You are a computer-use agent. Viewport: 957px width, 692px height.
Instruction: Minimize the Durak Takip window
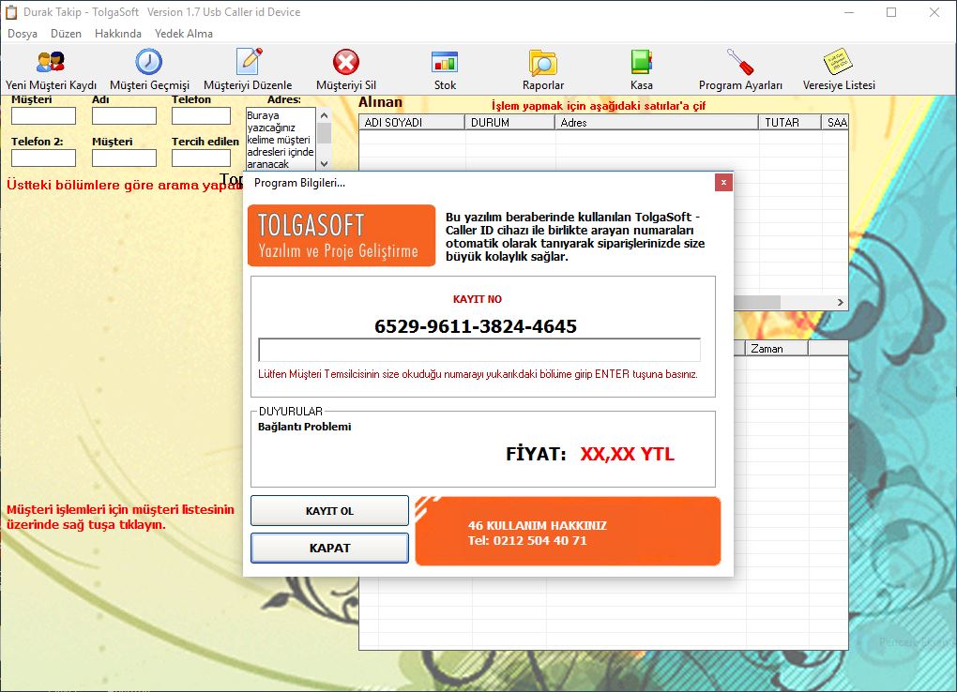(848, 12)
